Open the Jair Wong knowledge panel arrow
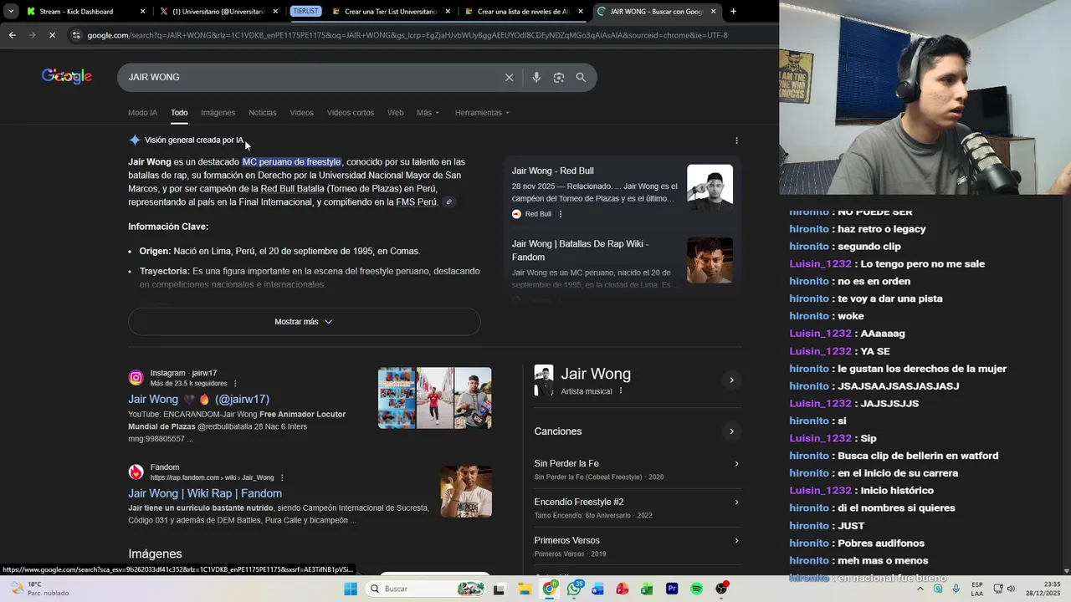 [731, 380]
